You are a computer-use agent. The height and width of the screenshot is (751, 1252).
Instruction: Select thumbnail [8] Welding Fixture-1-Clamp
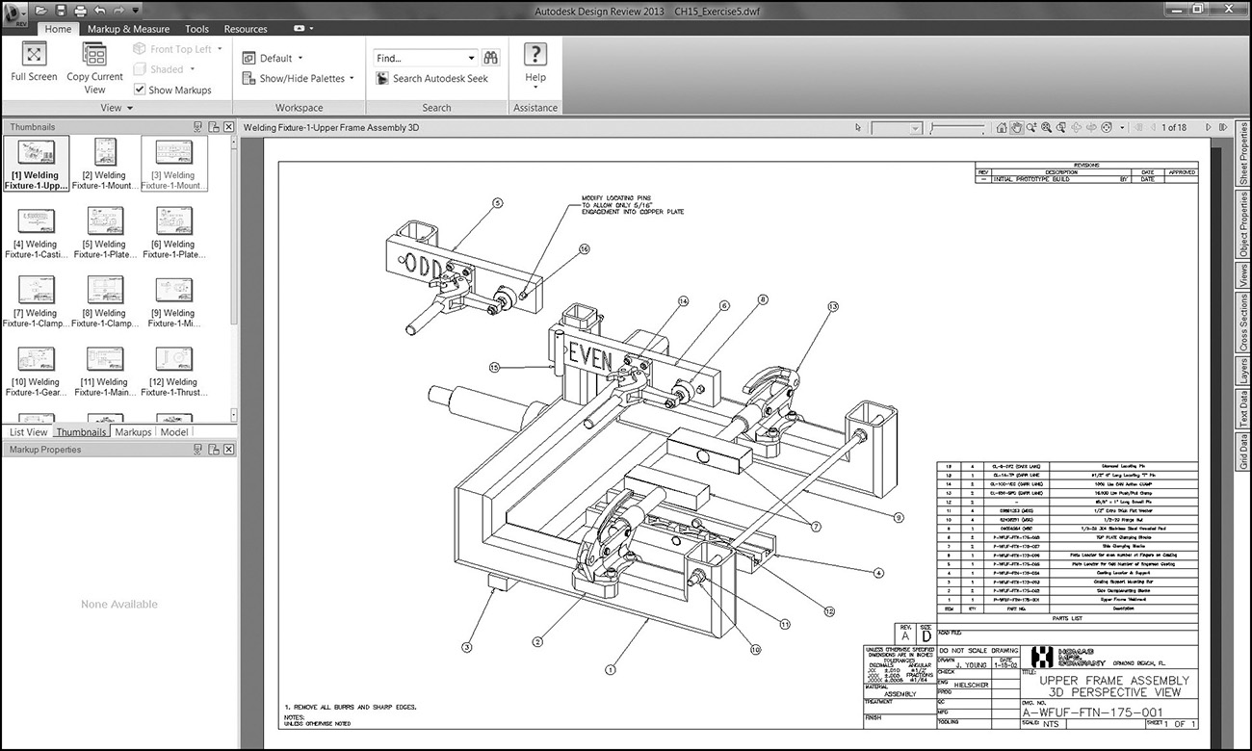pos(105,301)
